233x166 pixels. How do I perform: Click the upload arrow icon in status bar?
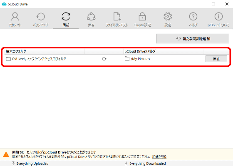(x=13, y=163)
